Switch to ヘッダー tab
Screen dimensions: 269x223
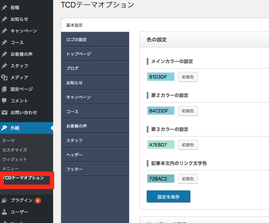[x=95, y=155]
